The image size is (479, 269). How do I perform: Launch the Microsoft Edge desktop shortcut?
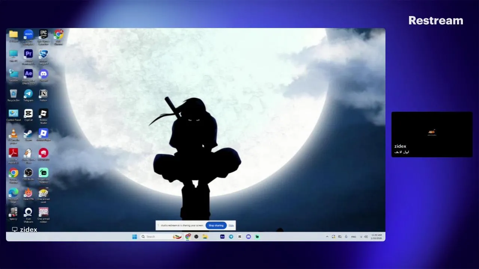13,195
